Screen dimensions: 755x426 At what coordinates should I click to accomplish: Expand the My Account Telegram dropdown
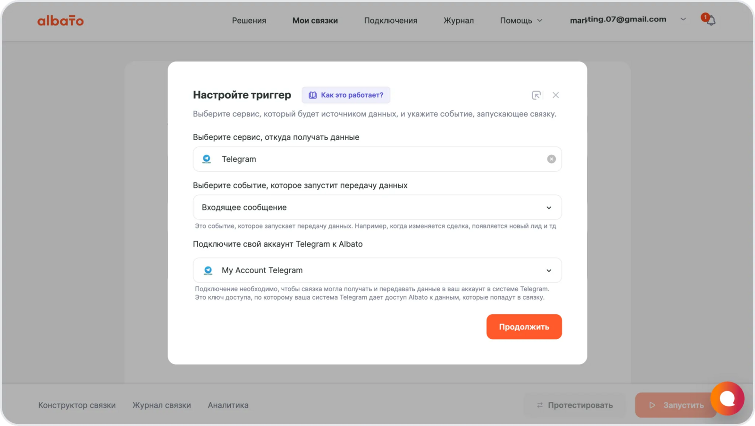click(x=549, y=271)
